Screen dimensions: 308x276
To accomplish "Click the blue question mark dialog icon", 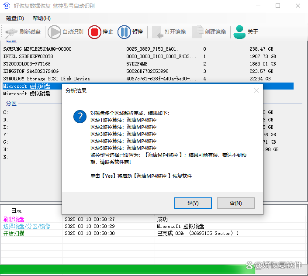I will coord(80,117).
